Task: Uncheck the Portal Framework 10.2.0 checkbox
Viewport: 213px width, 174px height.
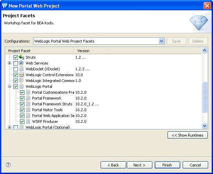Action: [22, 98]
